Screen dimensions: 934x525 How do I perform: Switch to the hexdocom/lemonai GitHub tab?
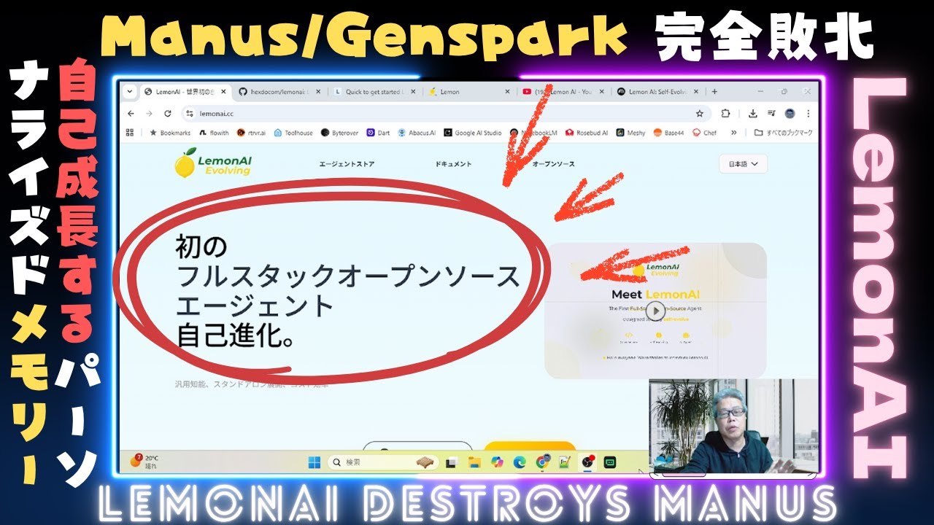coord(279,92)
